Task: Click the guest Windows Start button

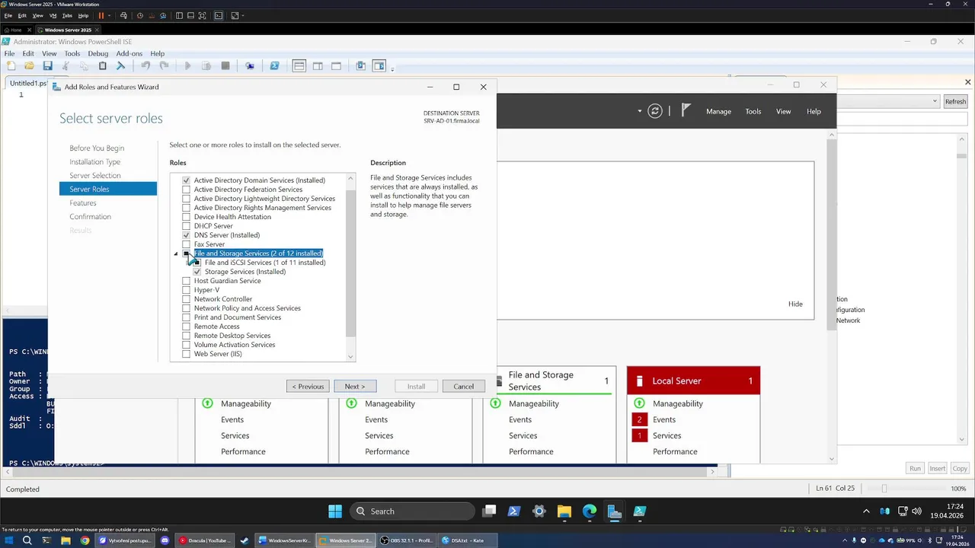Action: pyautogui.click(x=335, y=511)
